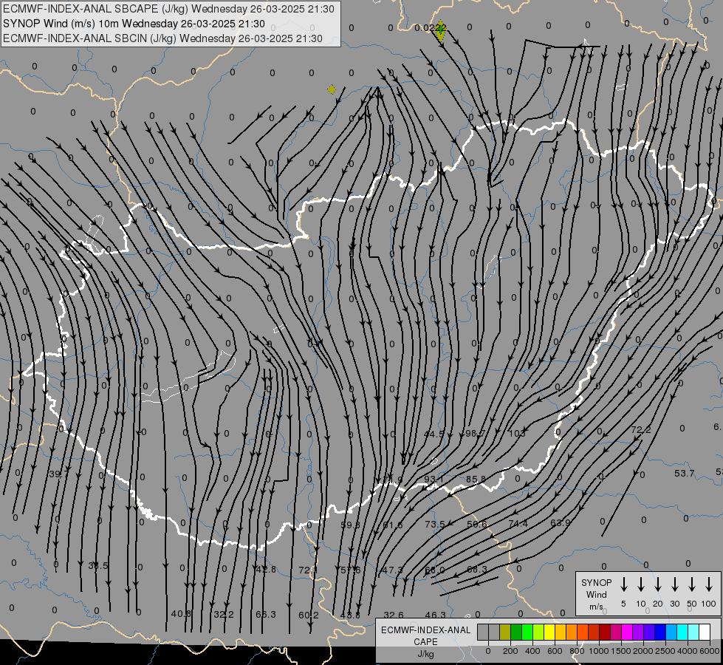723x665 pixels.
Task: Click the 60.2 CAPE value on map
Action: (309, 615)
